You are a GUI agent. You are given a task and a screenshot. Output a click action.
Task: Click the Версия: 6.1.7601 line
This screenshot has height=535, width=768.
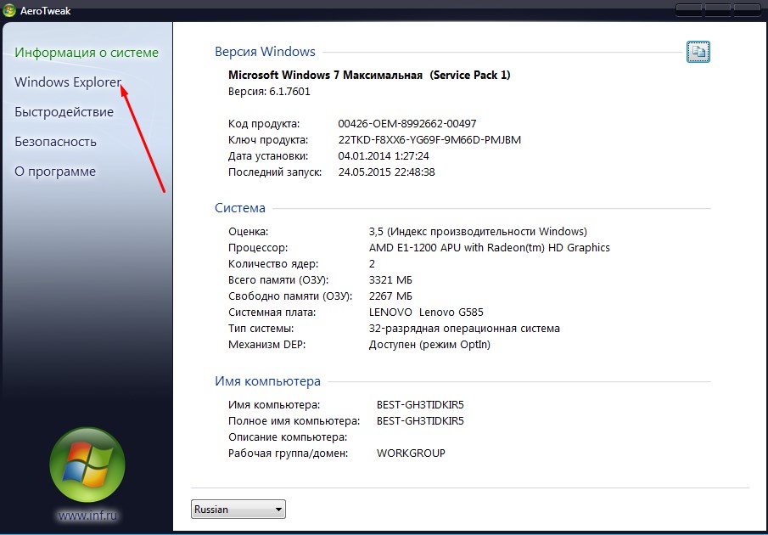coord(269,92)
